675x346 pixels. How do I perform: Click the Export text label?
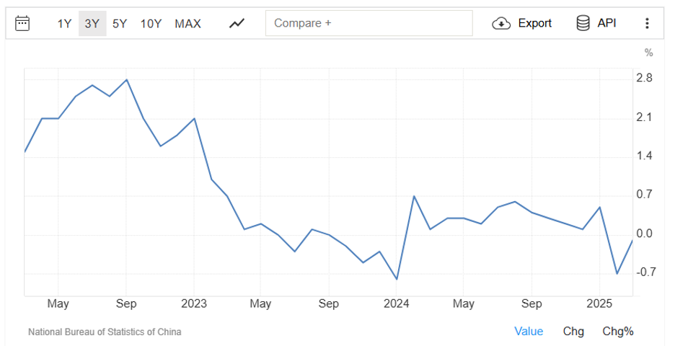click(x=534, y=23)
